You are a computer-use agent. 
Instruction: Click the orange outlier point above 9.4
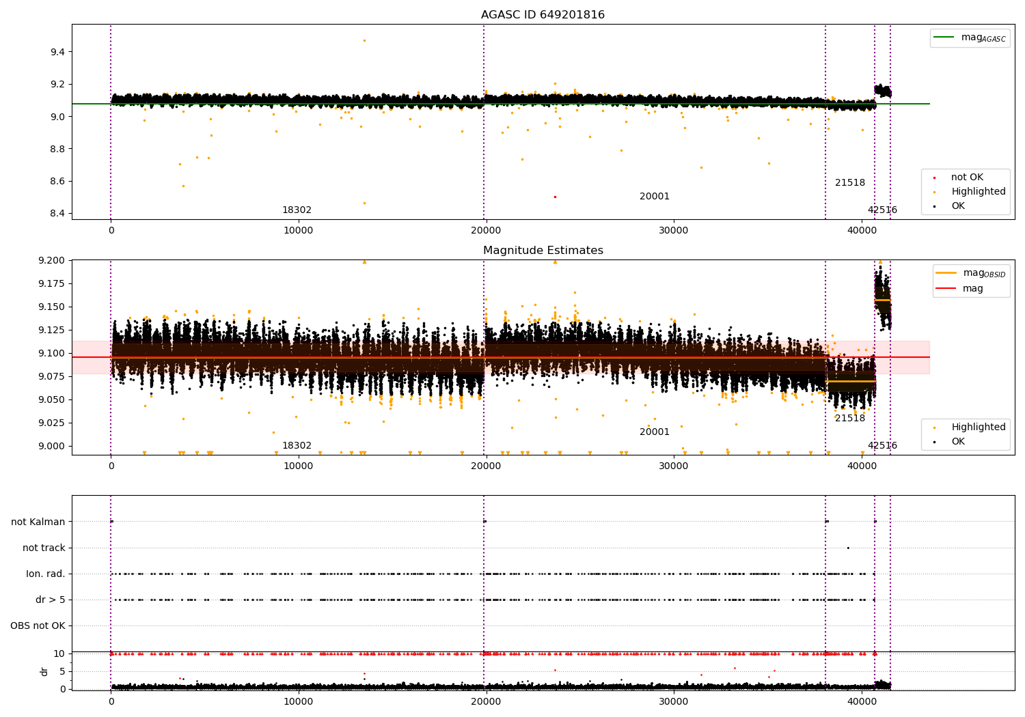[x=364, y=40]
